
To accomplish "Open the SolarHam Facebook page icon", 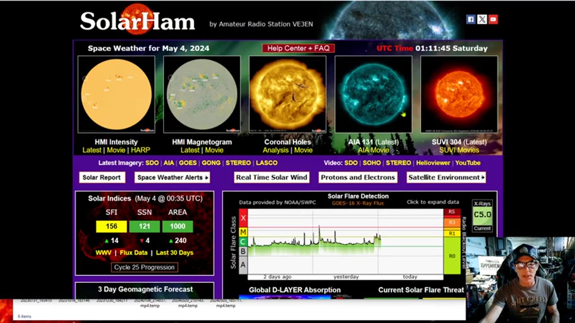I will click(x=470, y=19).
